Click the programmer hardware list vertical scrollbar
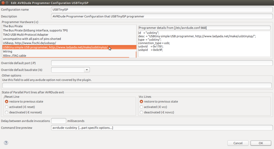The height and width of the screenshot is (149, 274). coord(136,54)
